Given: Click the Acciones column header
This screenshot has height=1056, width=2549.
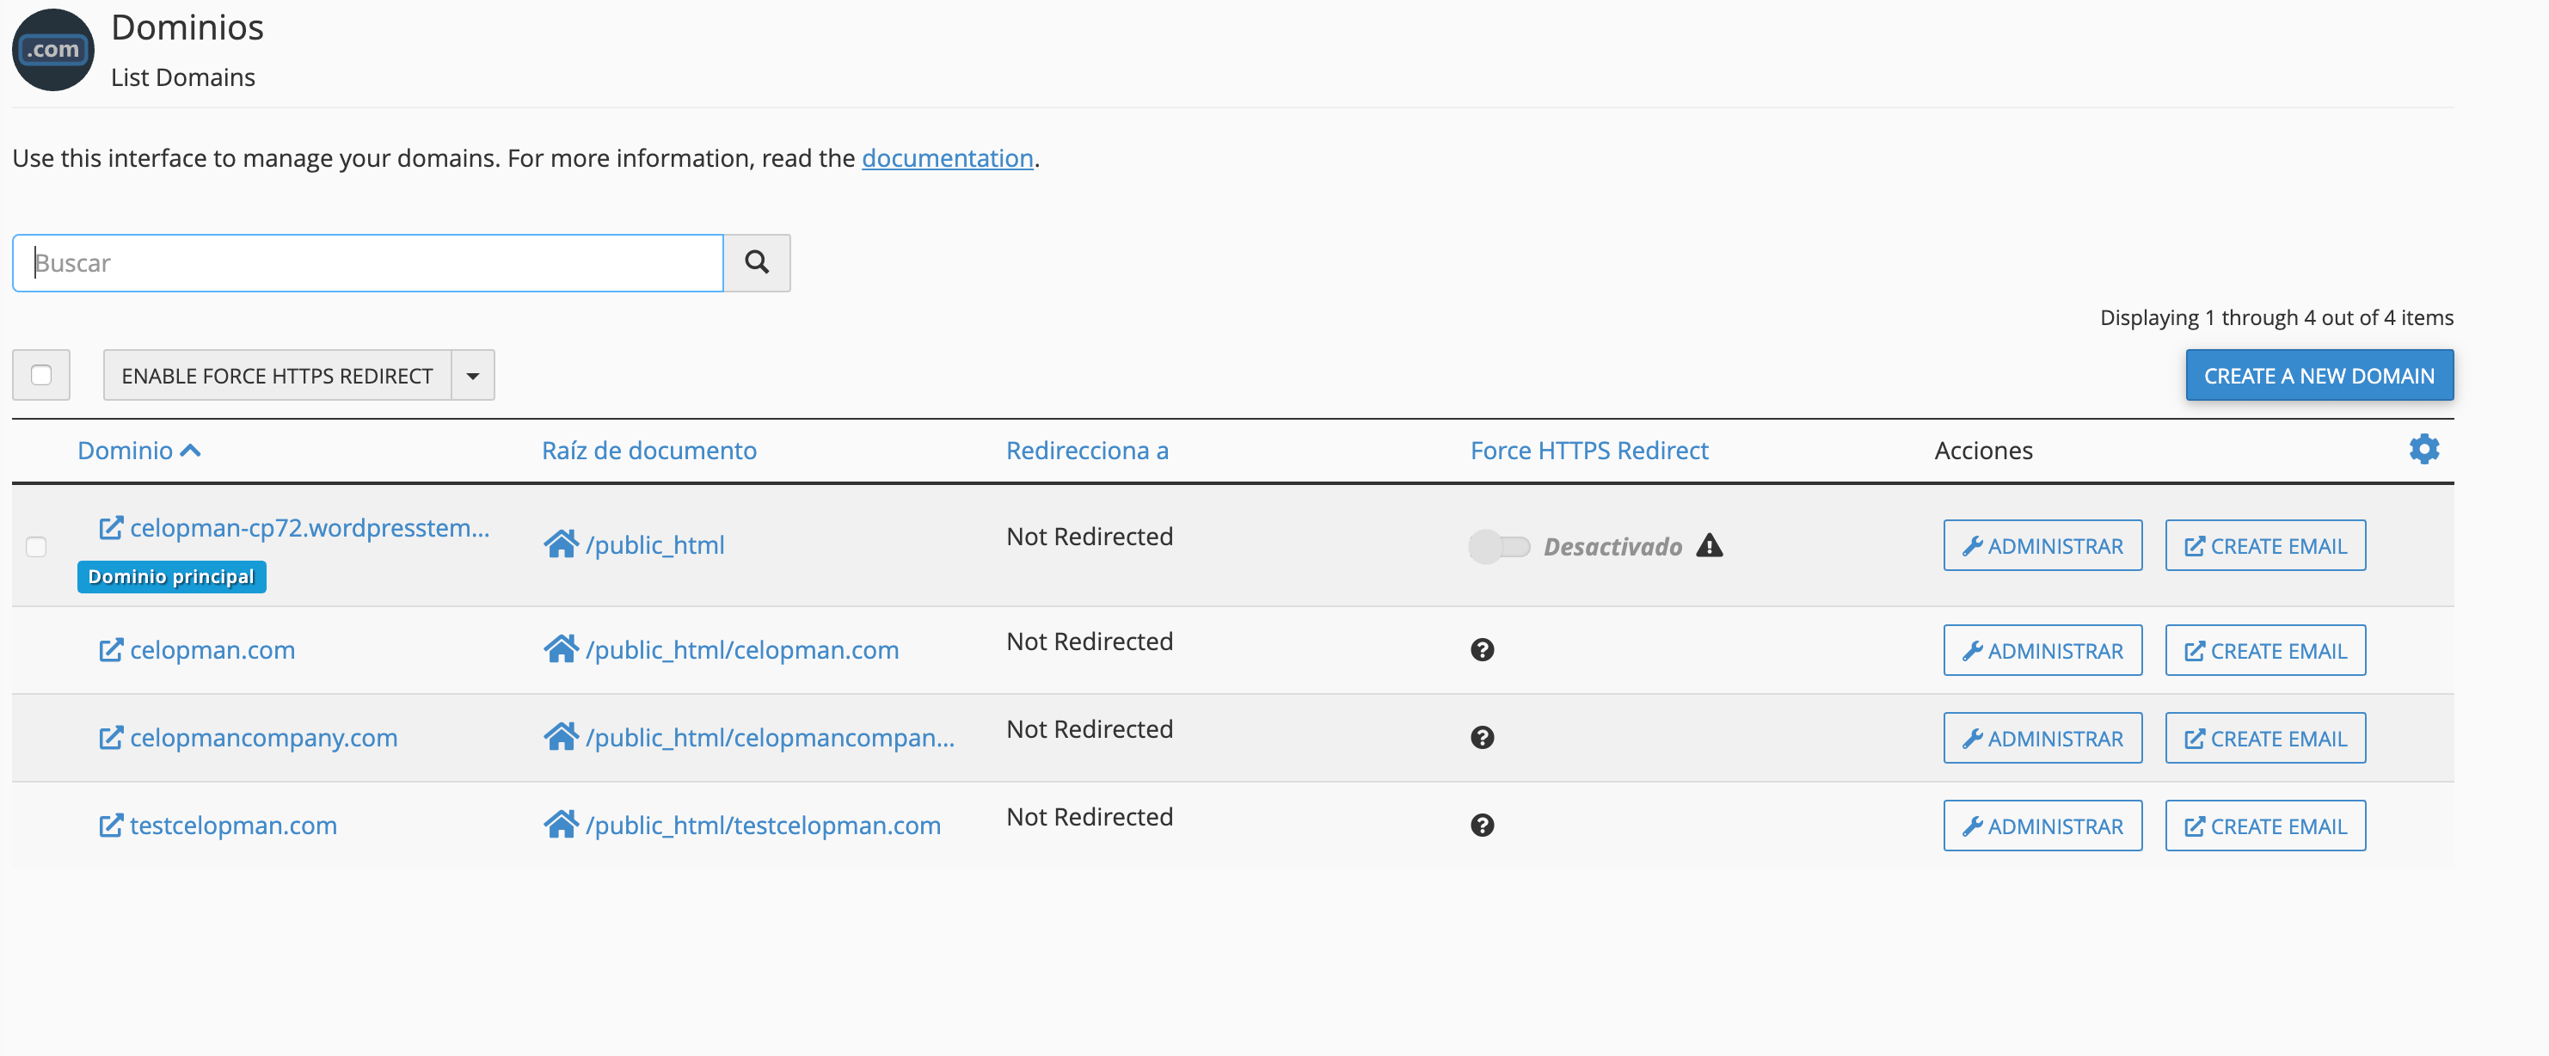Looking at the screenshot, I should point(1983,451).
